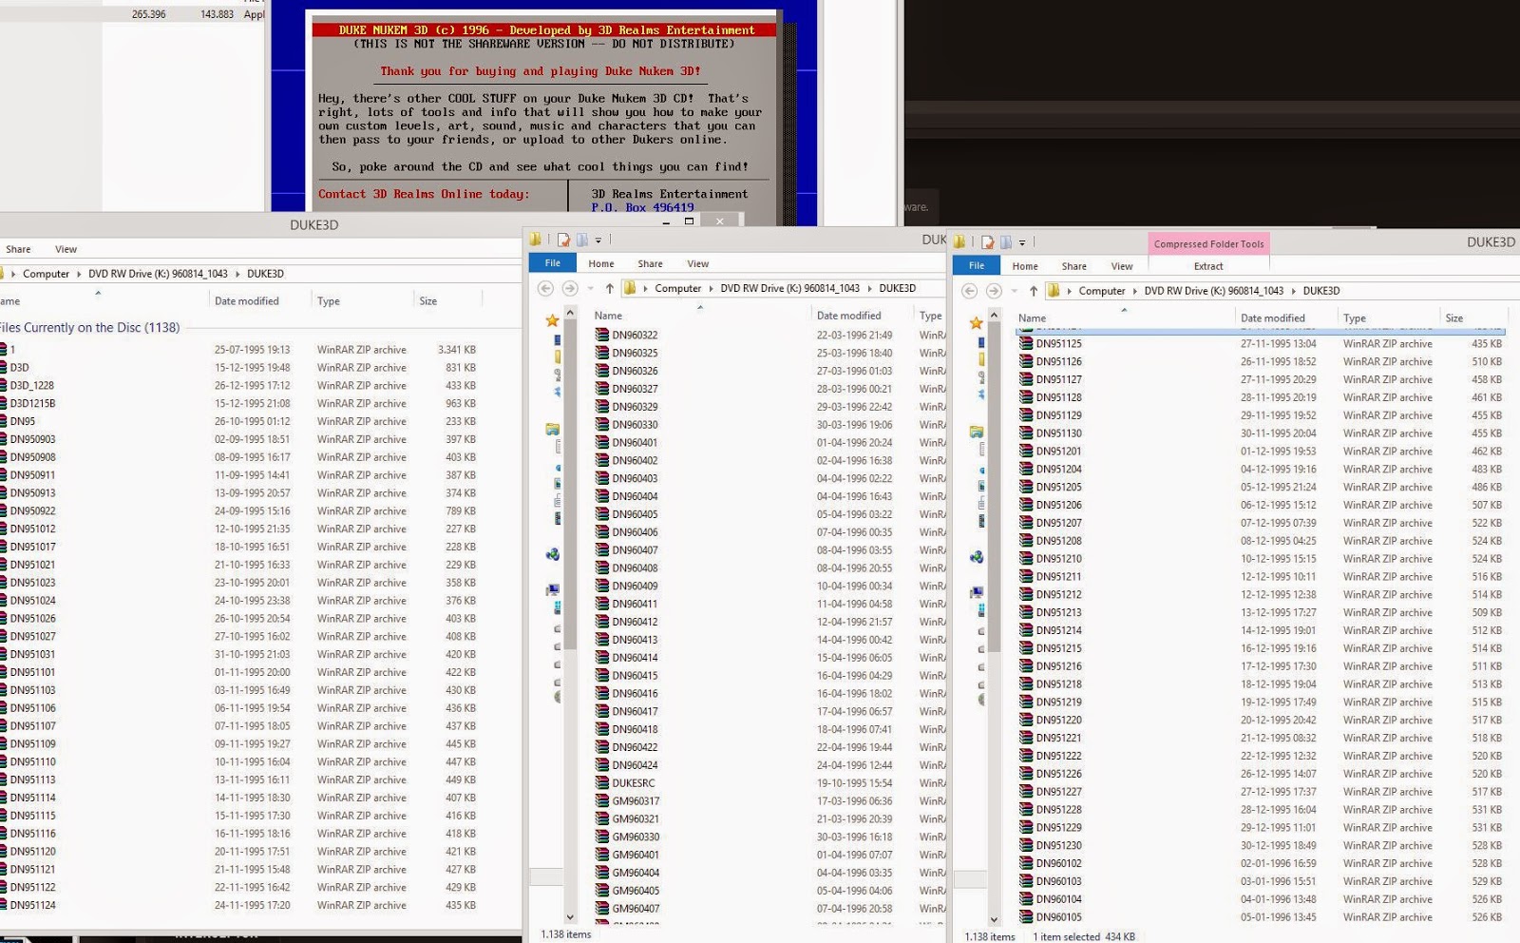Select file D3D_1228 in left window
The height and width of the screenshot is (943, 1520).
[31, 385]
